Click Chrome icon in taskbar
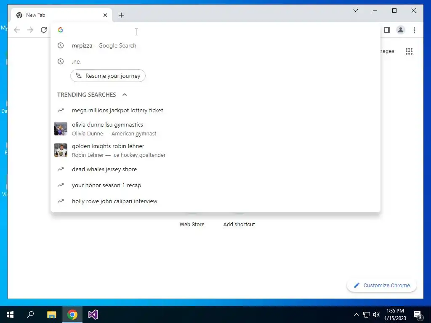The height and width of the screenshot is (323, 431). click(72, 315)
